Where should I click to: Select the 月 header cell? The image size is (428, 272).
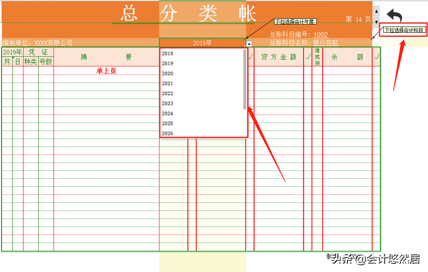tap(7, 62)
